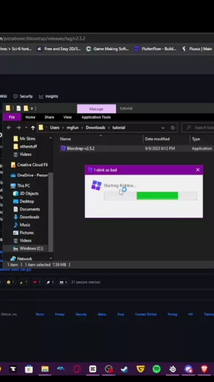This screenshot has width=214, height=382.
Task: Expand the address bar history dropdown
Action: pyautogui.click(x=163, y=127)
